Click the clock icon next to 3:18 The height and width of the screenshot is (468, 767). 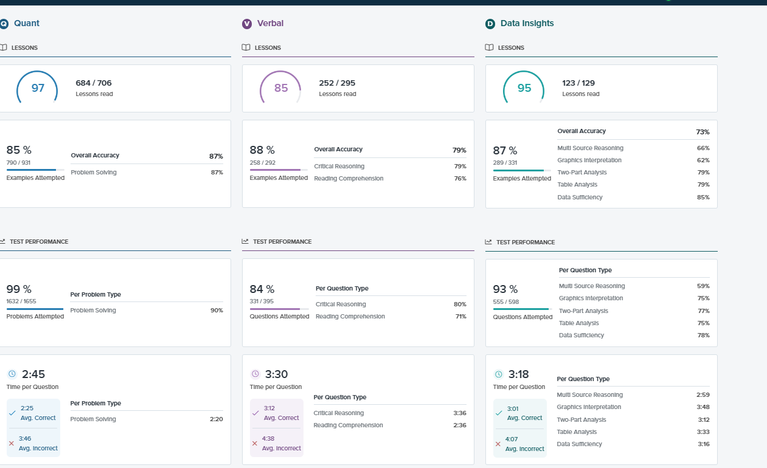pos(499,374)
